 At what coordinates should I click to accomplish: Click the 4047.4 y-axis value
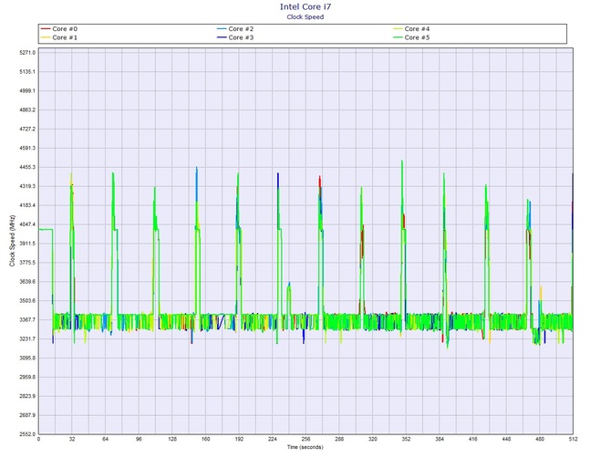(26, 224)
